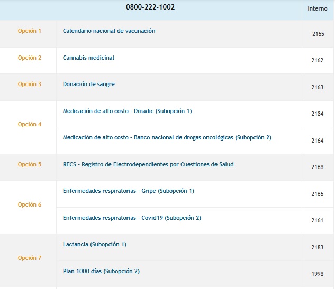Click the Cannabis medicinal link
The width and height of the screenshot is (335, 289).
[88, 58]
